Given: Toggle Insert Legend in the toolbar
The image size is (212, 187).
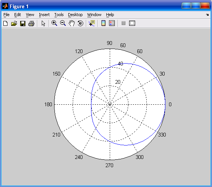Looking at the screenshot, I should tap(112, 23).
